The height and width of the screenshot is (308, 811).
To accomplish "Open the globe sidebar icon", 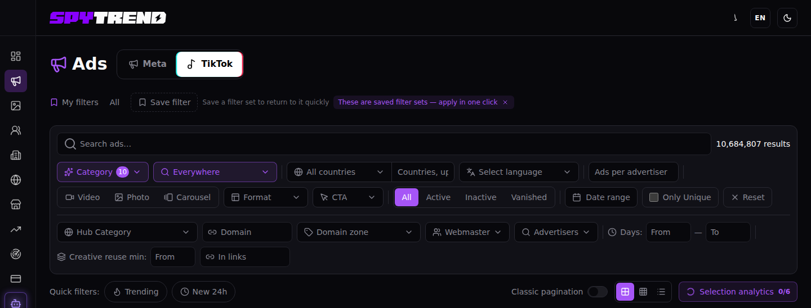I will (16, 180).
